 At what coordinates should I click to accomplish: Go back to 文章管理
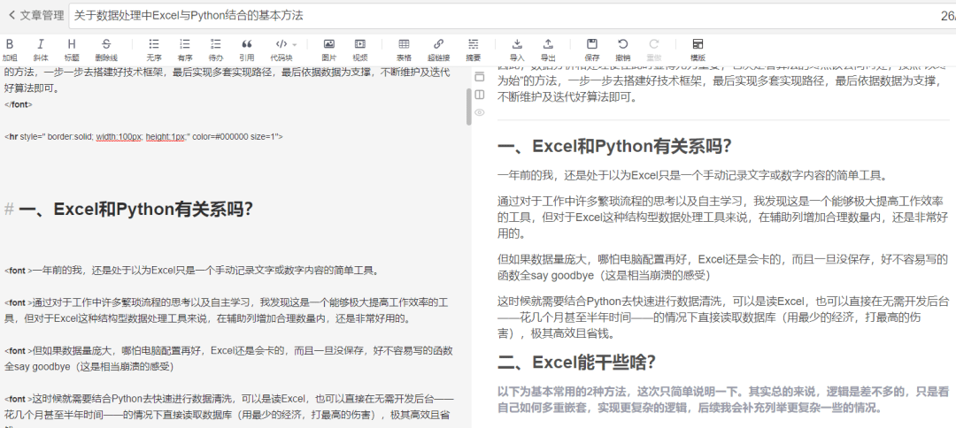[x=35, y=16]
